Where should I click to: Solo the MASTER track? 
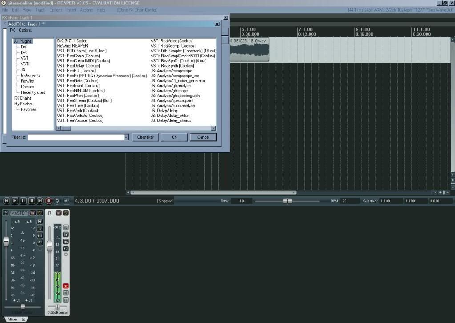tap(40, 213)
